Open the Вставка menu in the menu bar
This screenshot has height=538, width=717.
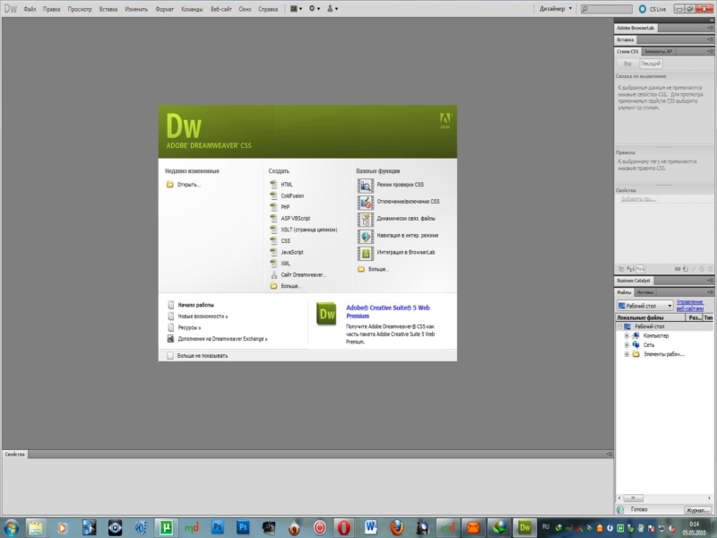[108, 9]
